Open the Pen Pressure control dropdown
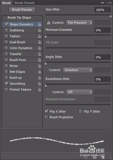 79,23
